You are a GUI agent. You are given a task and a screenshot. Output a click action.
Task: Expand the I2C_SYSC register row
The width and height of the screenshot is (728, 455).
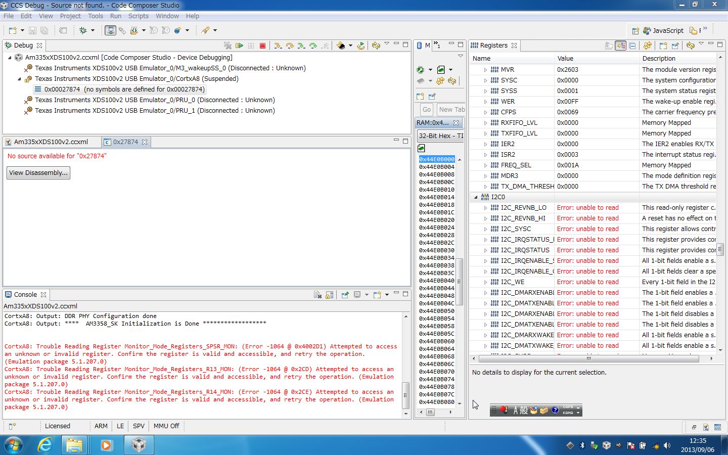(x=485, y=229)
